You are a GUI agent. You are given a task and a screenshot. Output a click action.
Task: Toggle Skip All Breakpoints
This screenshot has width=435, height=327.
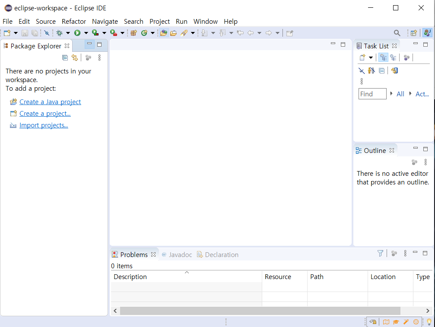point(47,33)
